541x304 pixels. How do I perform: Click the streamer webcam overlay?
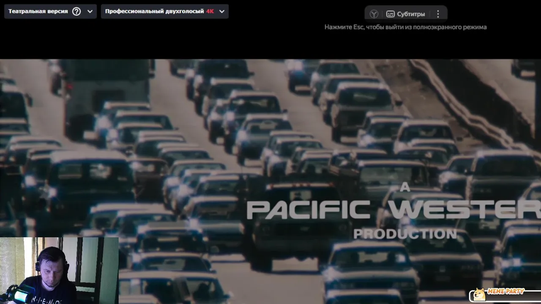59,271
